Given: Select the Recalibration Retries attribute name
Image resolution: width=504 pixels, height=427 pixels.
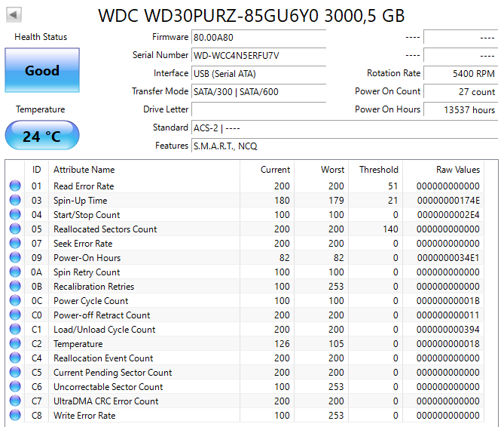Looking at the screenshot, I should click(x=94, y=287).
